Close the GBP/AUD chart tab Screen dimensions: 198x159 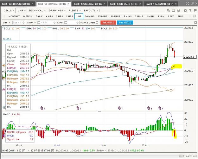[x=140, y=4]
